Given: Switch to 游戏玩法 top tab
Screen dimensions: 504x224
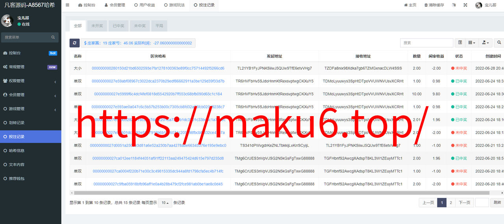Looking at the screenshot, I should click(174, 5).
